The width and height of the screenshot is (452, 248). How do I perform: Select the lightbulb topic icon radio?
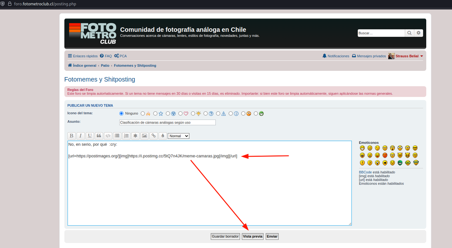click(193, 114)
